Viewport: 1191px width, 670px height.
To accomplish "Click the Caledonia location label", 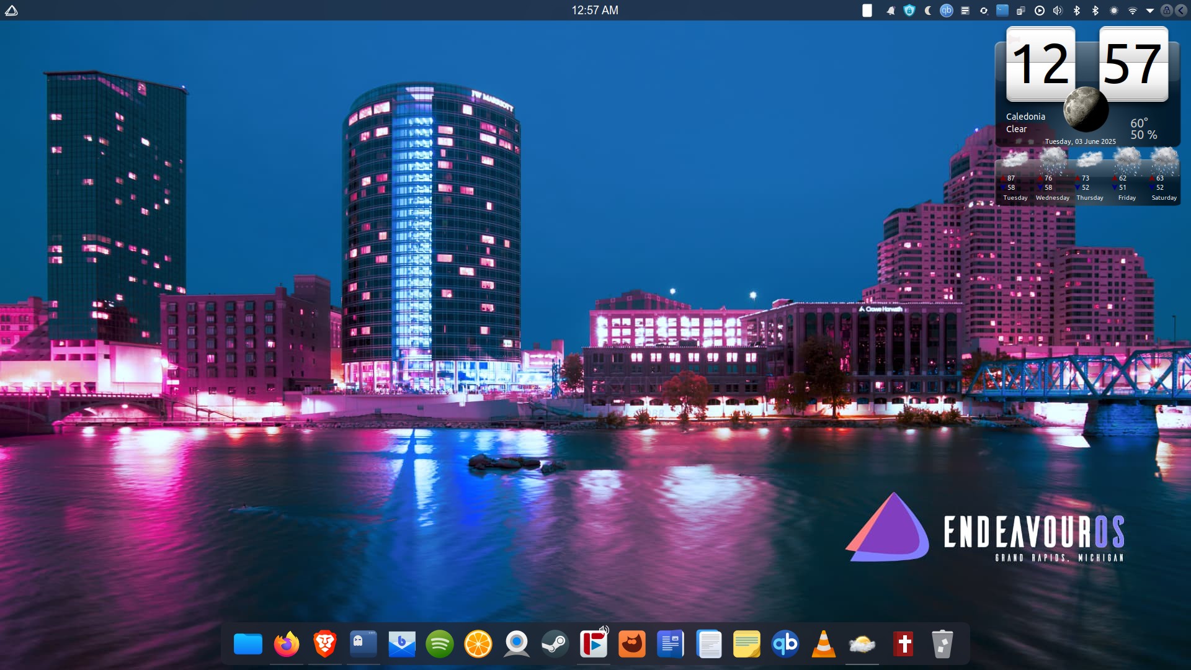I will (x=1025, y=117).
